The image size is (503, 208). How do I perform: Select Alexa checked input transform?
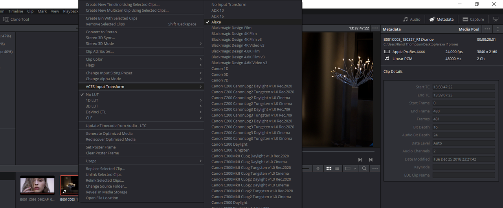253,22
